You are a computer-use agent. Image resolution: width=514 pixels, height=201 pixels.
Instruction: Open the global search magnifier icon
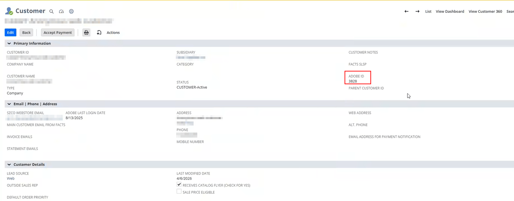click(x=51, y=11)
